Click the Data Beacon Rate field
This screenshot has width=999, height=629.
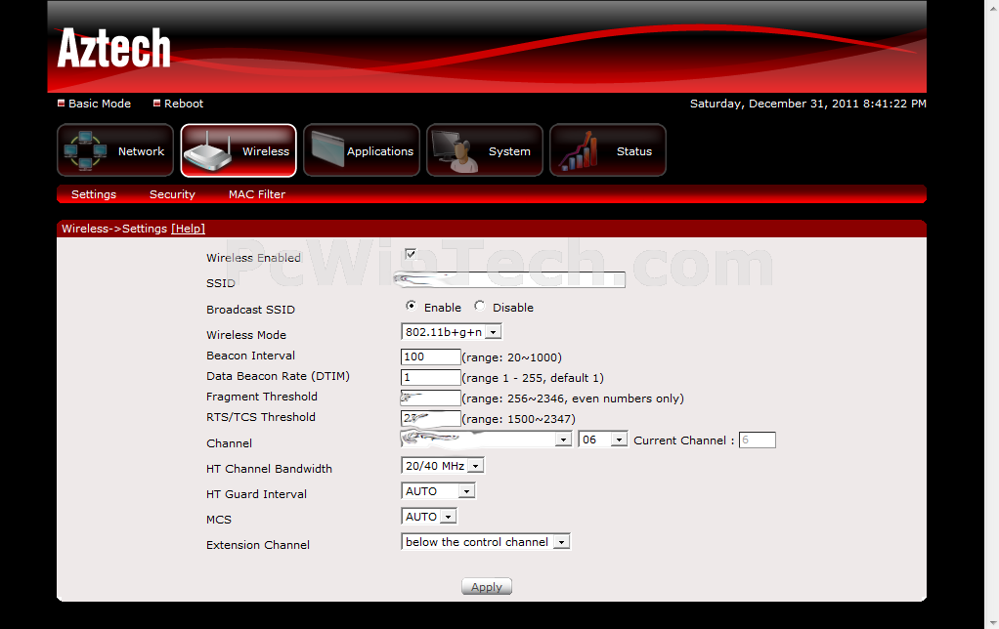tap(431, 377)
